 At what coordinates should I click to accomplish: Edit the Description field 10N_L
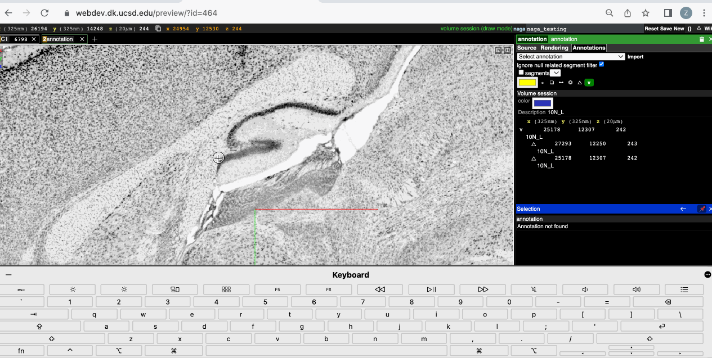(556, 112)
